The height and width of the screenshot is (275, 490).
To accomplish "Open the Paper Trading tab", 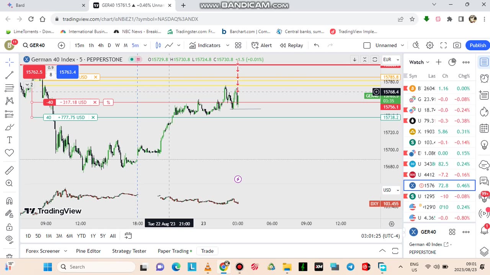I will (x=175, y=251).
